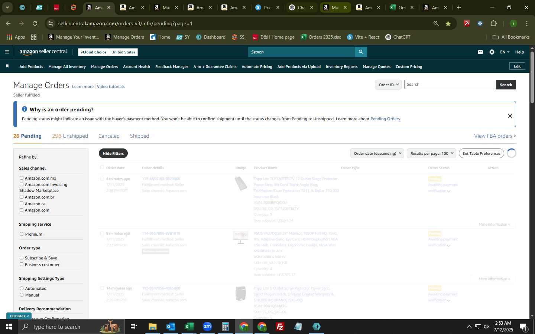This screenshot has height=334, width=535.
Task: Open Automate Pricing menu item
Action: point(257,67)
